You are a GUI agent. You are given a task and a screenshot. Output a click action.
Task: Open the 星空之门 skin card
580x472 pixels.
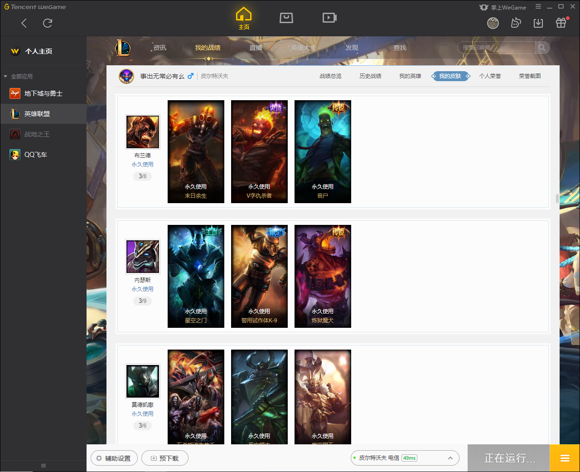[196, 276]
